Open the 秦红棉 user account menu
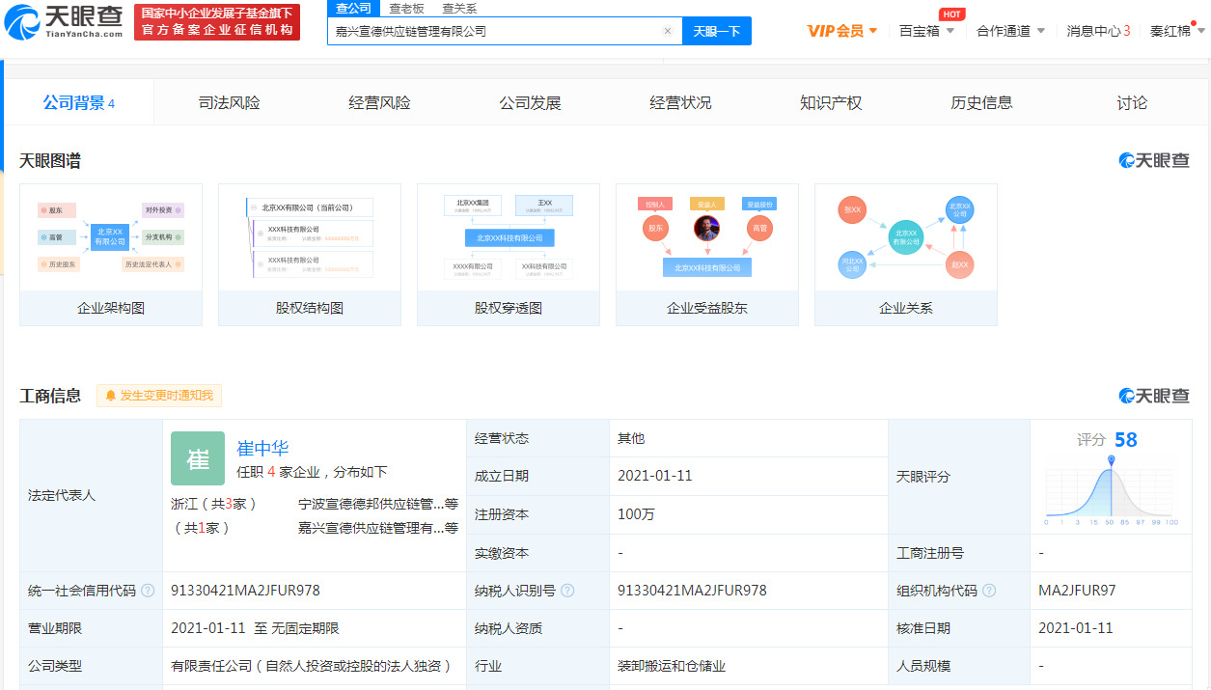The height and width of the screenshot is (690, 1211). [x=1177, y=31]
